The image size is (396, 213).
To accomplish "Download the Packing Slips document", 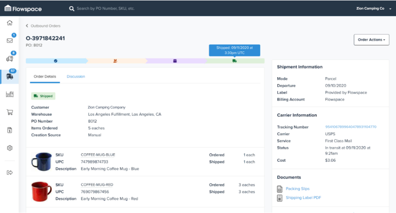I will tap(297, 188).
